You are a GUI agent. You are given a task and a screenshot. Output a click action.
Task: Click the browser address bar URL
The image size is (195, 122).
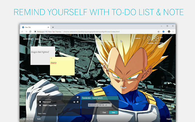tap(91, 32)
